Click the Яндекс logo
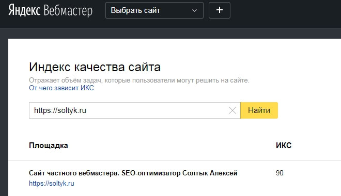Image resolution: width=341 pixels, height=196 pixels. pos(24,10)
